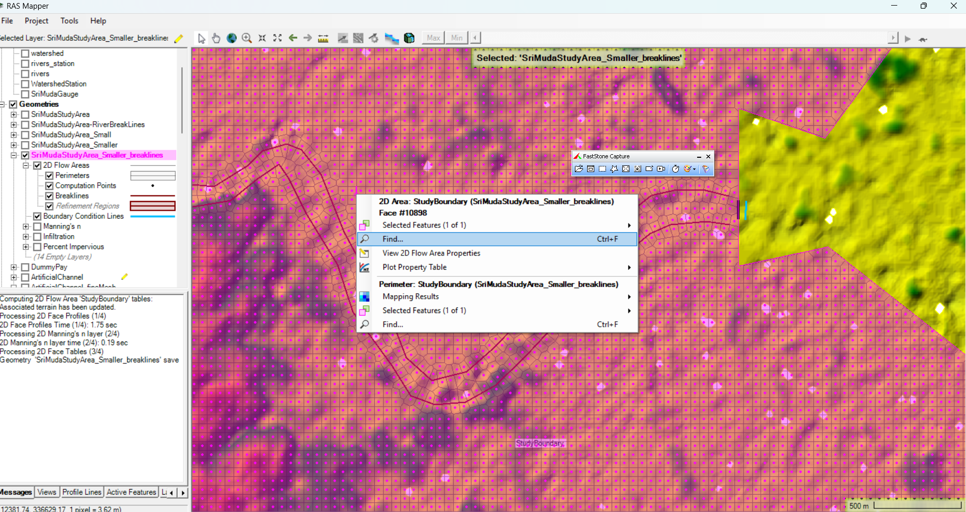Click the FastStone screen recorder icon
966x512 pixels.
(661, 169)
